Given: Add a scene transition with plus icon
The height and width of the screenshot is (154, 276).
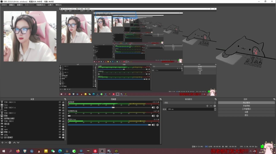Looking at the screenshot, I should [x=207, y=106].
